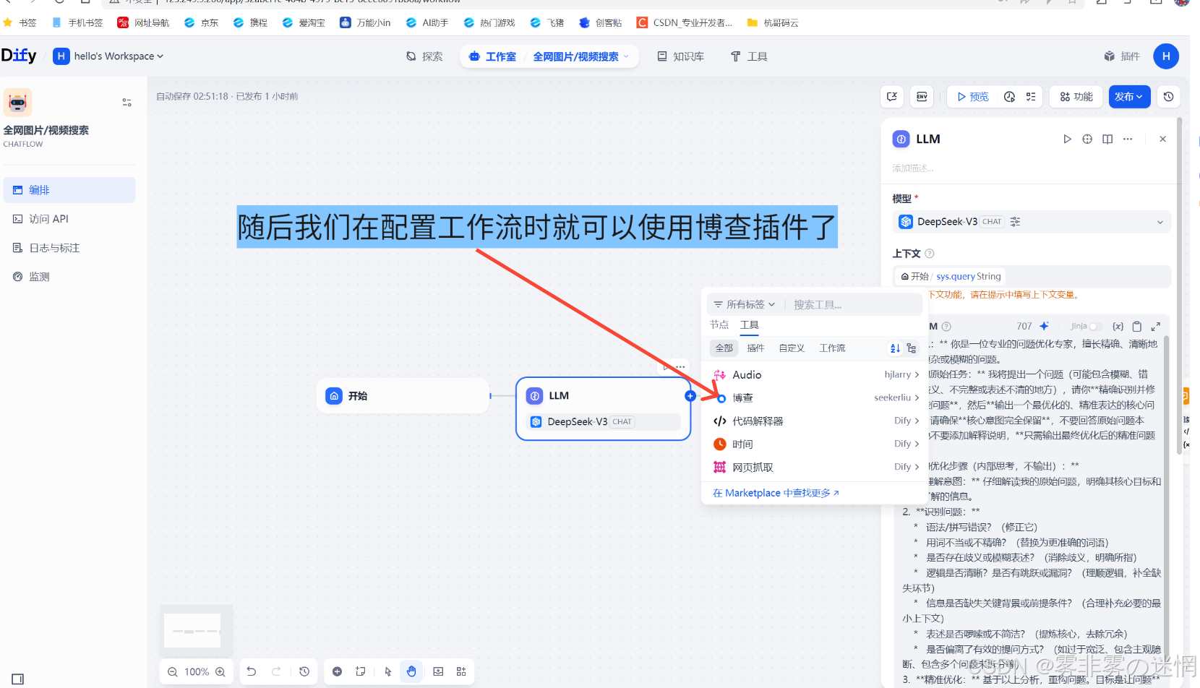Go to 知识库 in top navigation
This screenshot has height=688, width=1200.
click(680, 56)
